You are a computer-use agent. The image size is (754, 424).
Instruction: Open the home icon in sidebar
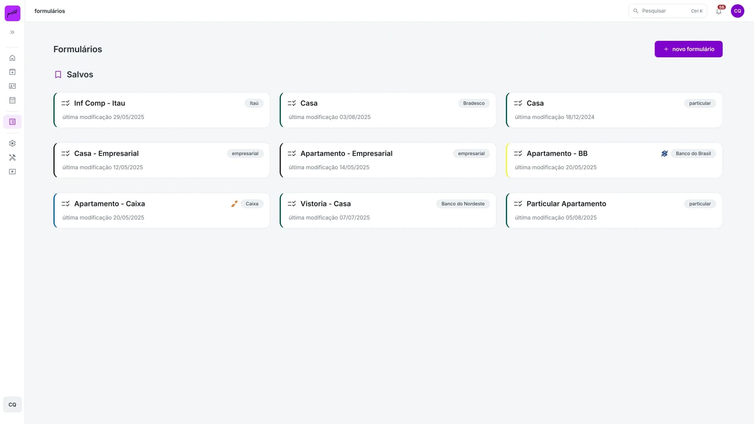13,58
